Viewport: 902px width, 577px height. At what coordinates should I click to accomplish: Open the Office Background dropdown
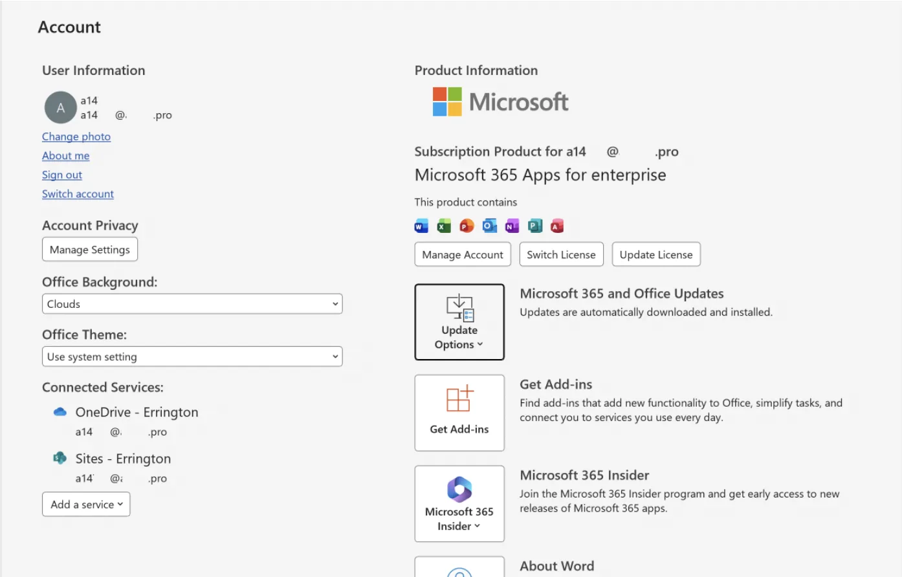tap(192, 304)
